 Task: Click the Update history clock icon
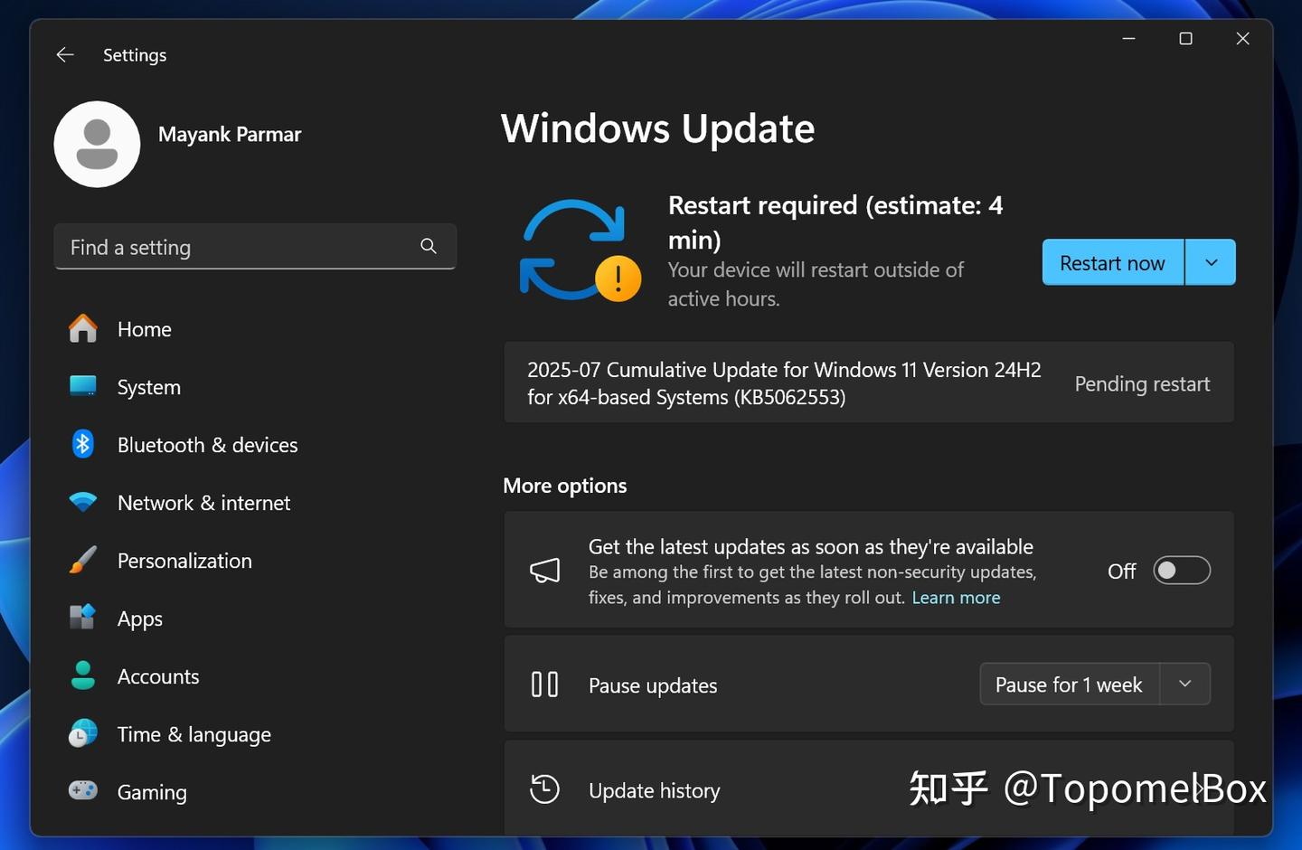545,789
